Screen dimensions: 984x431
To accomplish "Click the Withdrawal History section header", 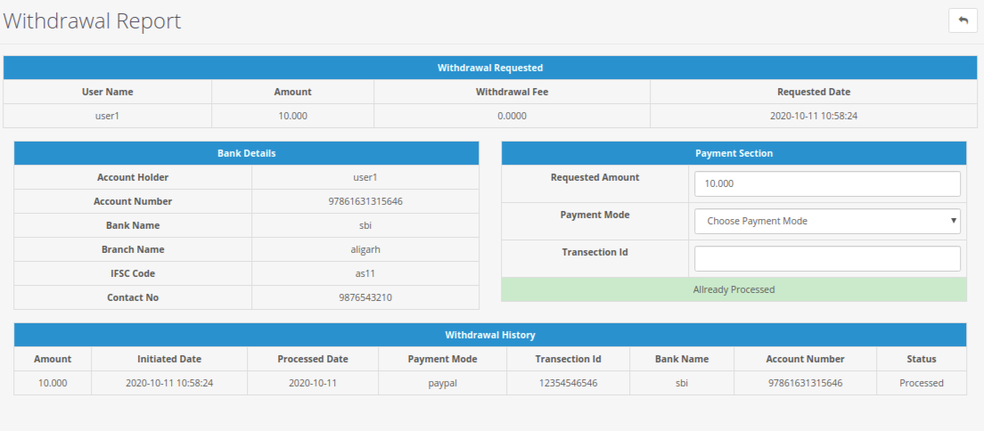I will [x=489, y=335].
